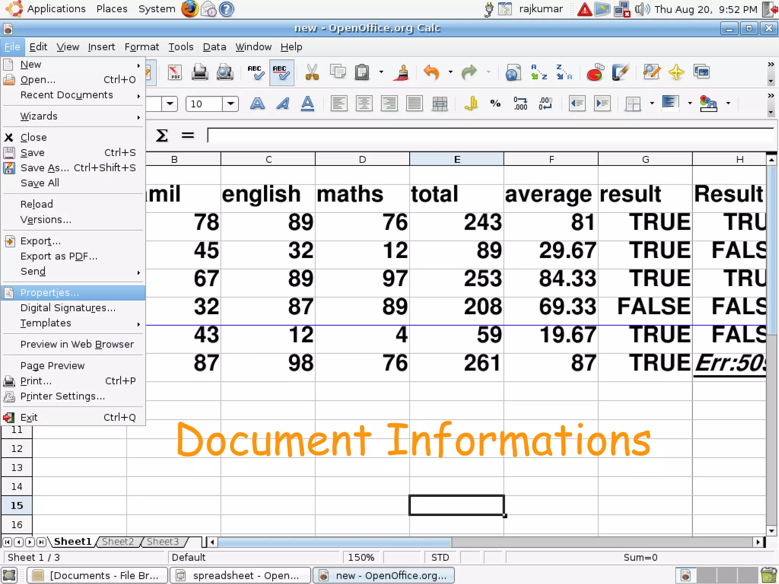Click the Print File Directly icon
The width and height of the screenshot is (779, 584).
(x=200, y=72)
